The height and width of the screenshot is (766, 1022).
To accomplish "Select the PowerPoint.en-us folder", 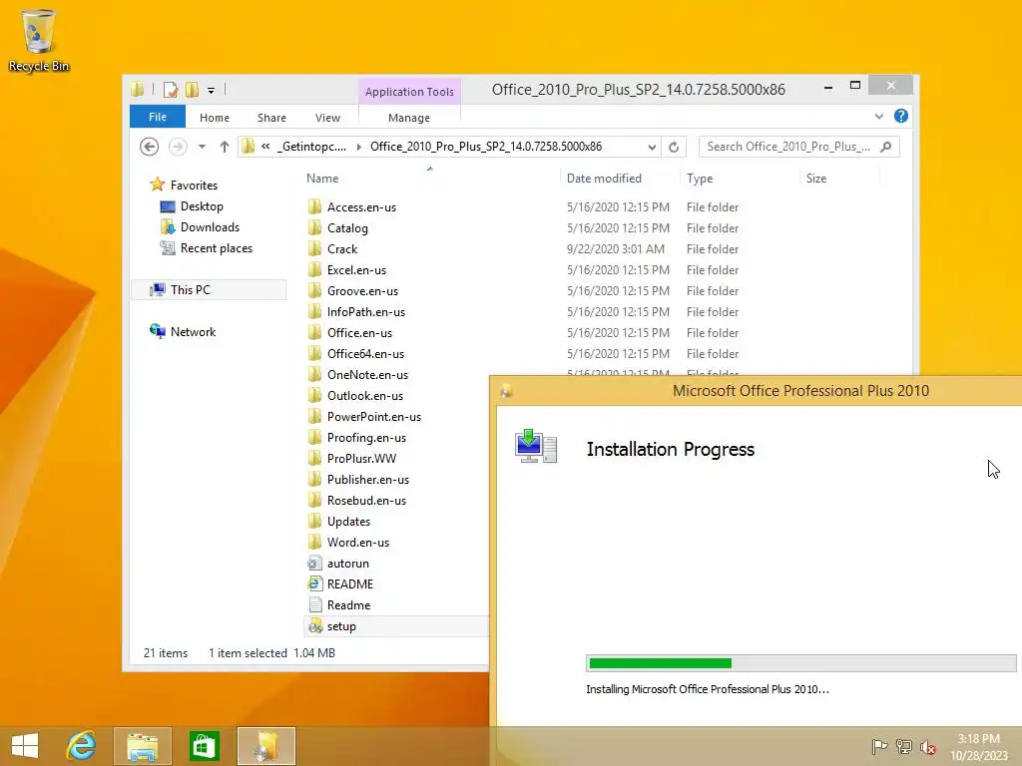I will pyautogui.click(x=373, y=416).
